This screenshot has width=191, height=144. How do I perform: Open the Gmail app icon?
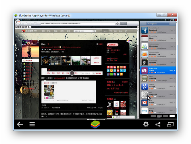144,103
